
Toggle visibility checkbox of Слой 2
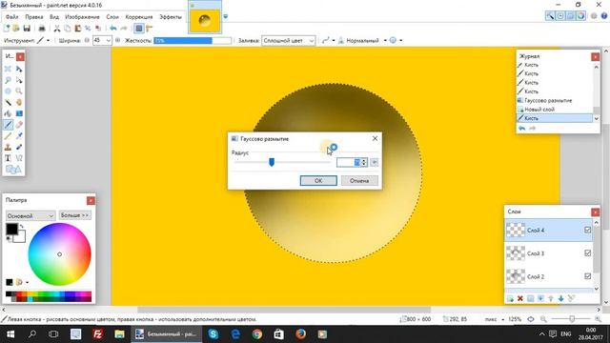(587, 276)
